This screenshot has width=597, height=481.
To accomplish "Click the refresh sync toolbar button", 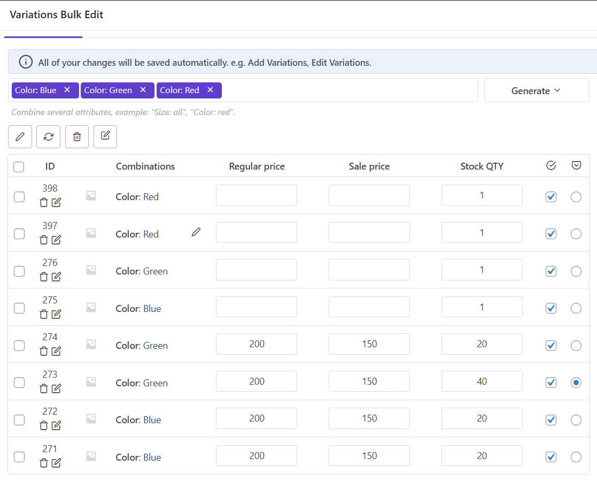I will coord(48,136).
